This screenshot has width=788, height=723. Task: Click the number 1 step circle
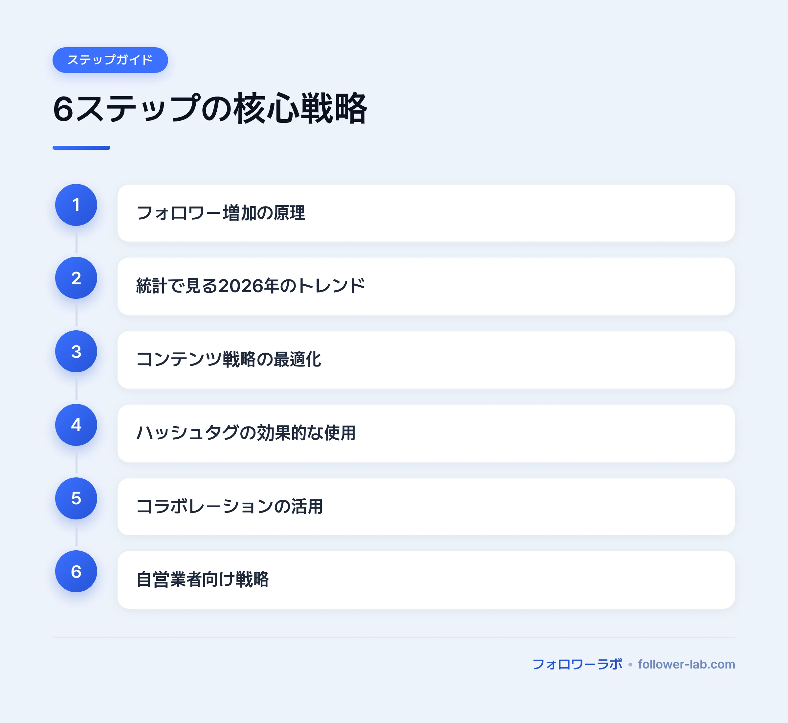click(76, 205)
